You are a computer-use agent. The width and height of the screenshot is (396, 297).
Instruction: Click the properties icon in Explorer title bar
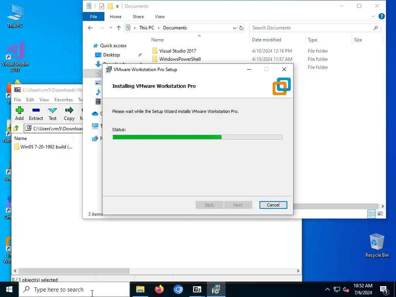102,6
